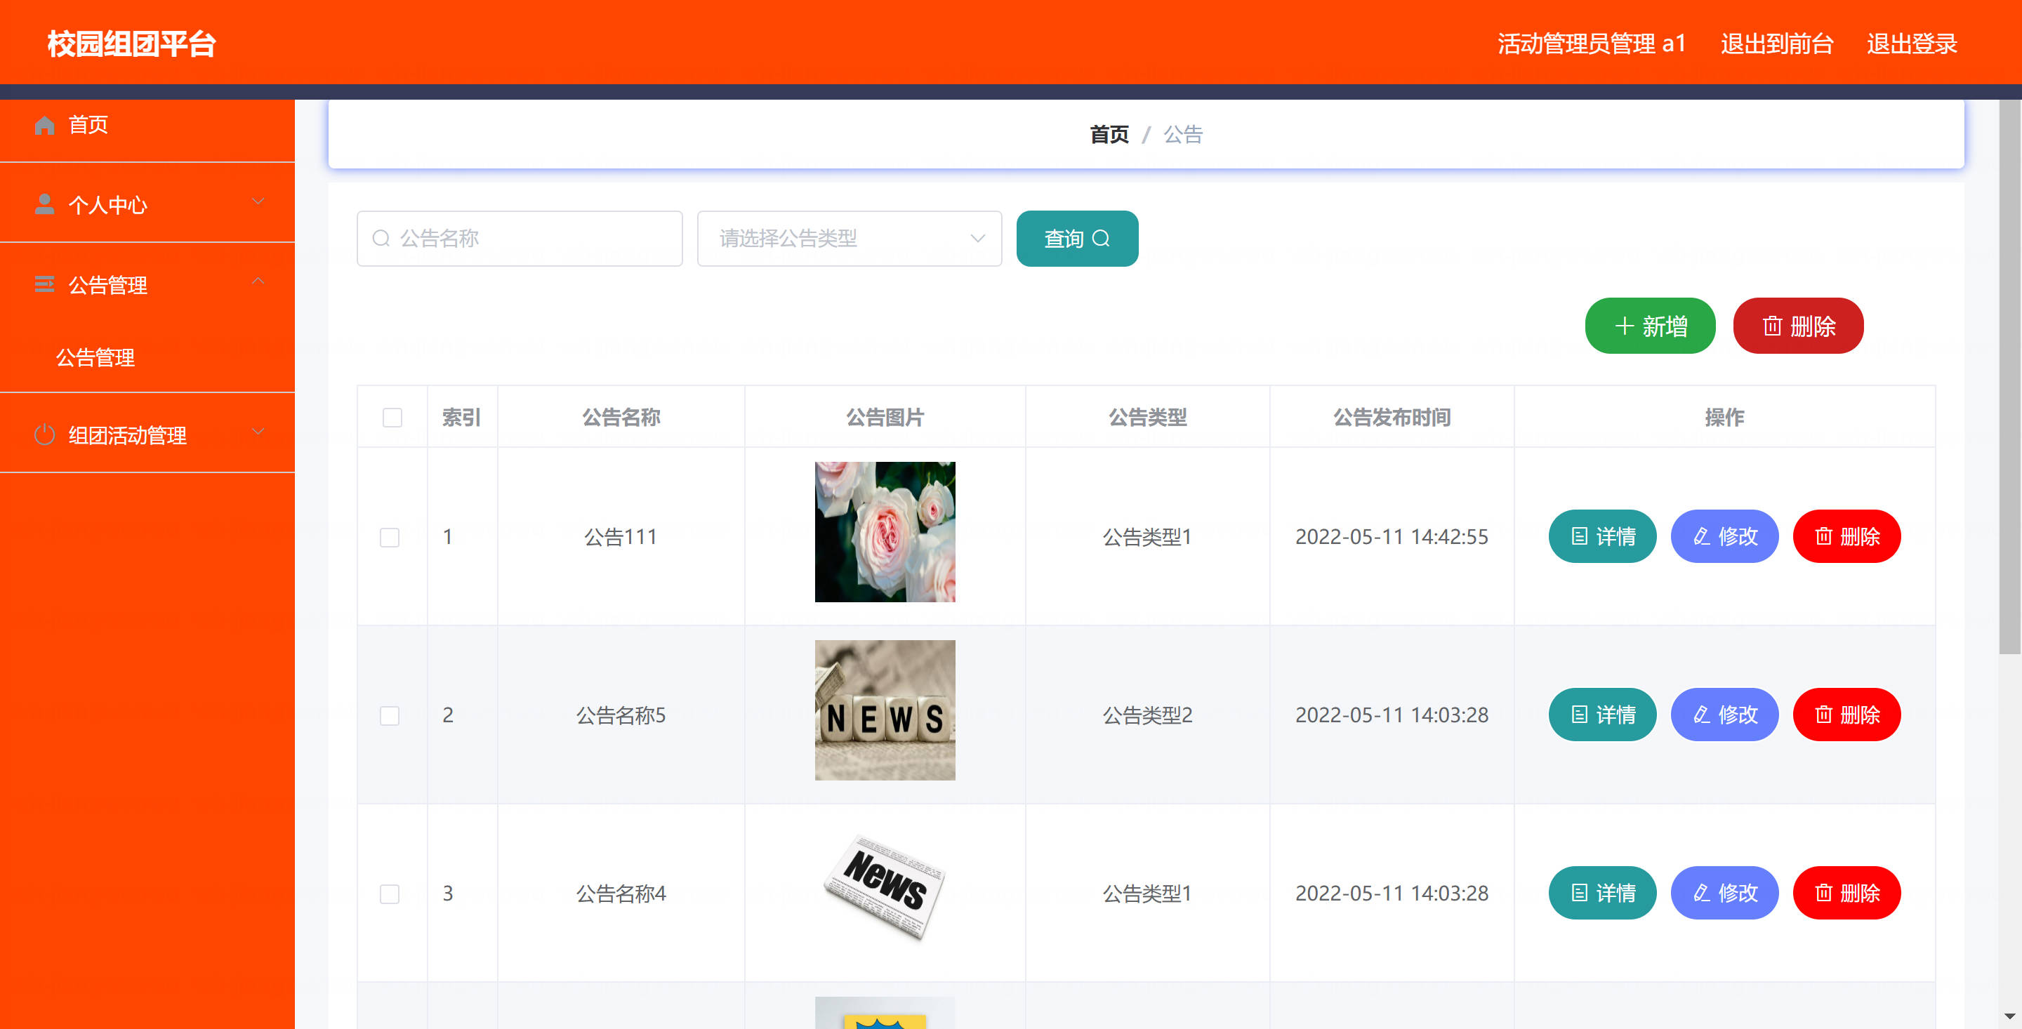Click the 公告发布时间 column header

pyautogui.click(x=1392, y=418)
